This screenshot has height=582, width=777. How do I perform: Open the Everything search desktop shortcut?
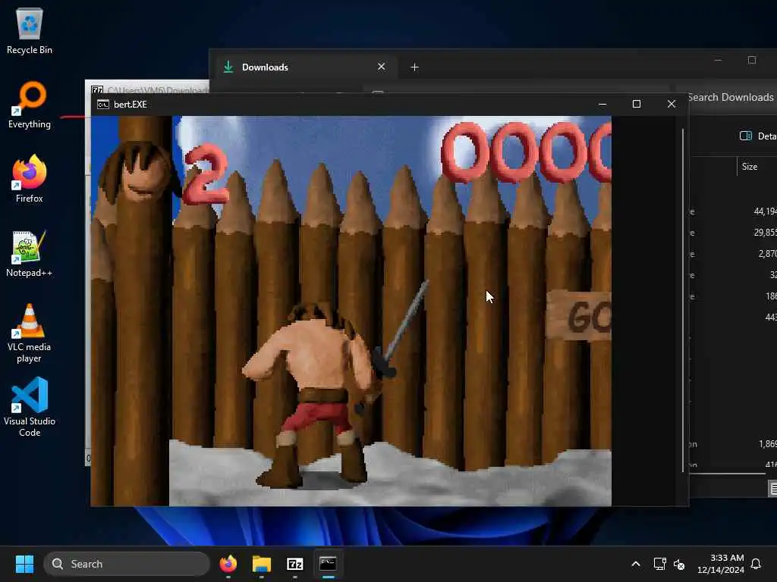click(x=30, y=105)
